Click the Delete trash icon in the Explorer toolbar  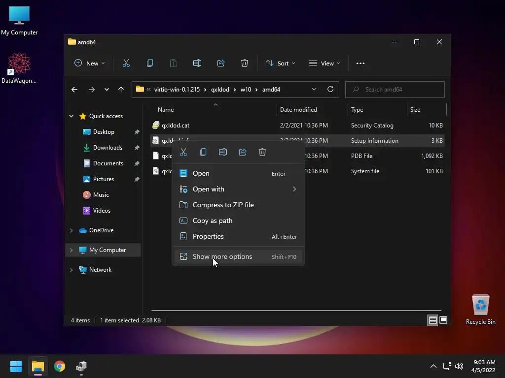pos(245,63)
